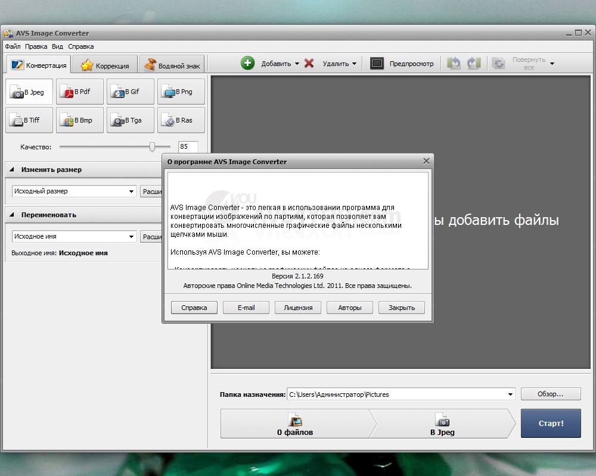
Task: Select the To Jpeg format button
Action: coord(29,92)
